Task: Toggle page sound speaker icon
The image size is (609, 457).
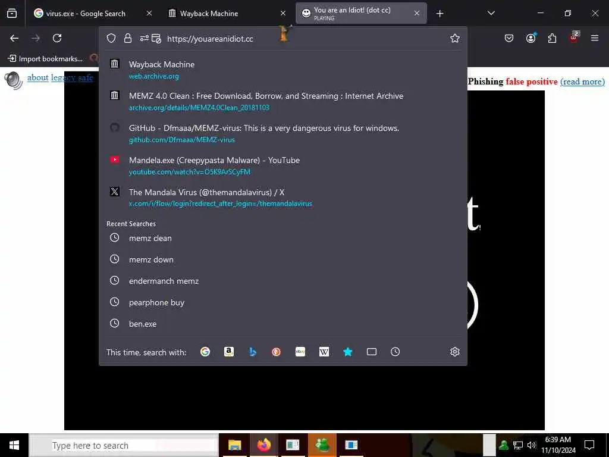Action: click(14, 80)
